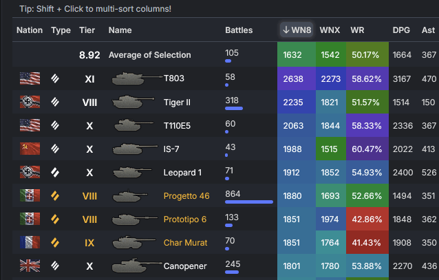Image resolution: width=439 pixels, height=280 pixels.
Task: Click the Progetto 46 battles progress bar
Action: pos(249,202)
